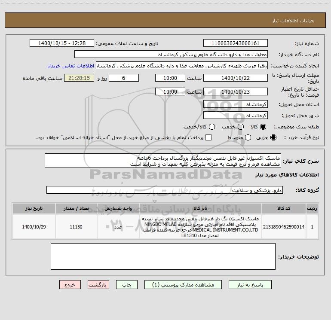Click the واحد شمارش column header
The height and width of the screenshot is (320, 331).
[118, 208]
